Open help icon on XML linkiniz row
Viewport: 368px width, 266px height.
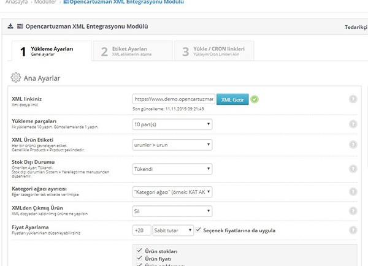click(x=353, y=99)
